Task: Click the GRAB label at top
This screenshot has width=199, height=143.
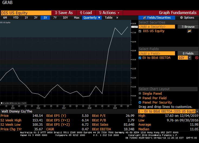Action: (7, 2)
